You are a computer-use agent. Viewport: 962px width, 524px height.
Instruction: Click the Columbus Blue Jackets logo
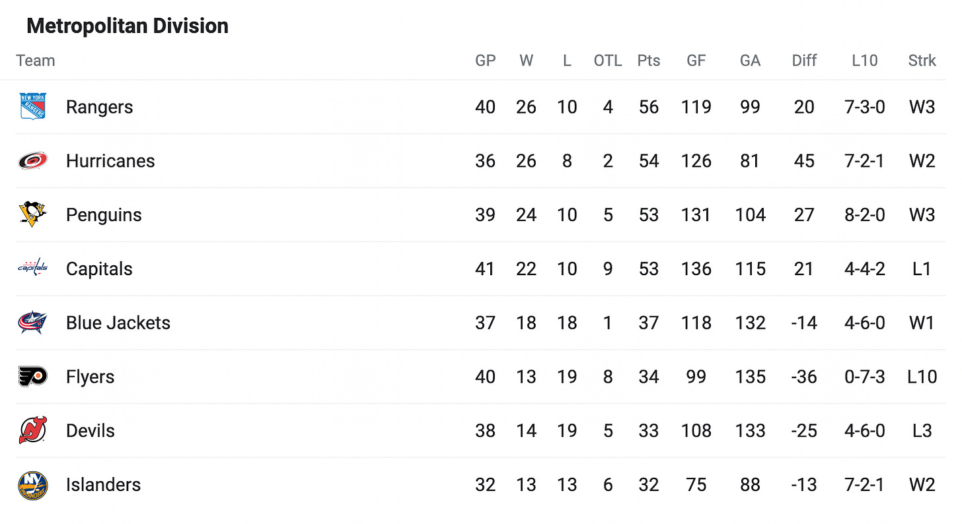(32, 323)
